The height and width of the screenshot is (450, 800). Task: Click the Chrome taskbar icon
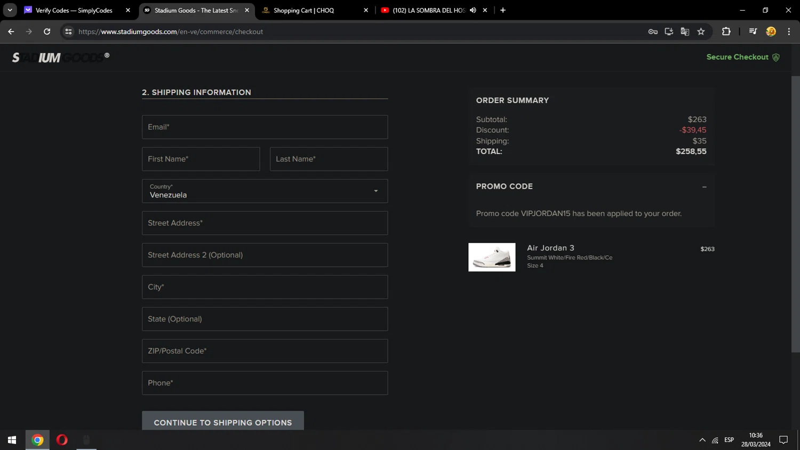tap(37, 440)
